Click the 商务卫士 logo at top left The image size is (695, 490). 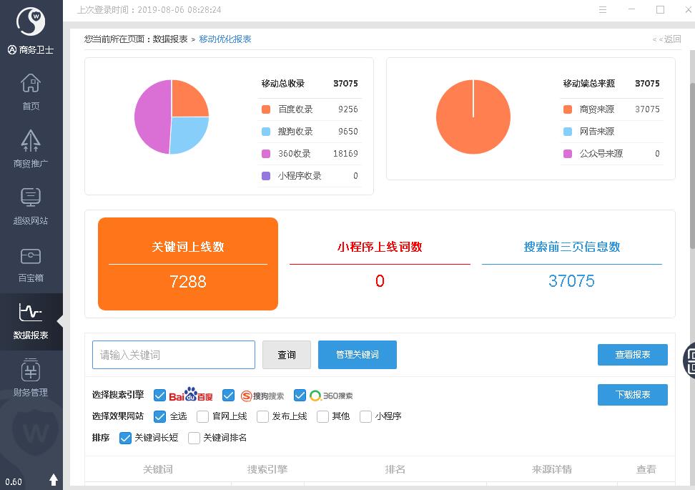[x=31, y=22]
